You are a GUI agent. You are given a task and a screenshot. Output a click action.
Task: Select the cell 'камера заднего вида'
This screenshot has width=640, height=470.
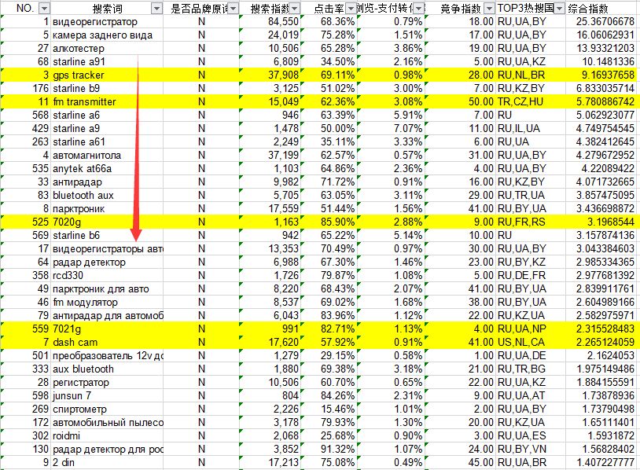[107, 35]
